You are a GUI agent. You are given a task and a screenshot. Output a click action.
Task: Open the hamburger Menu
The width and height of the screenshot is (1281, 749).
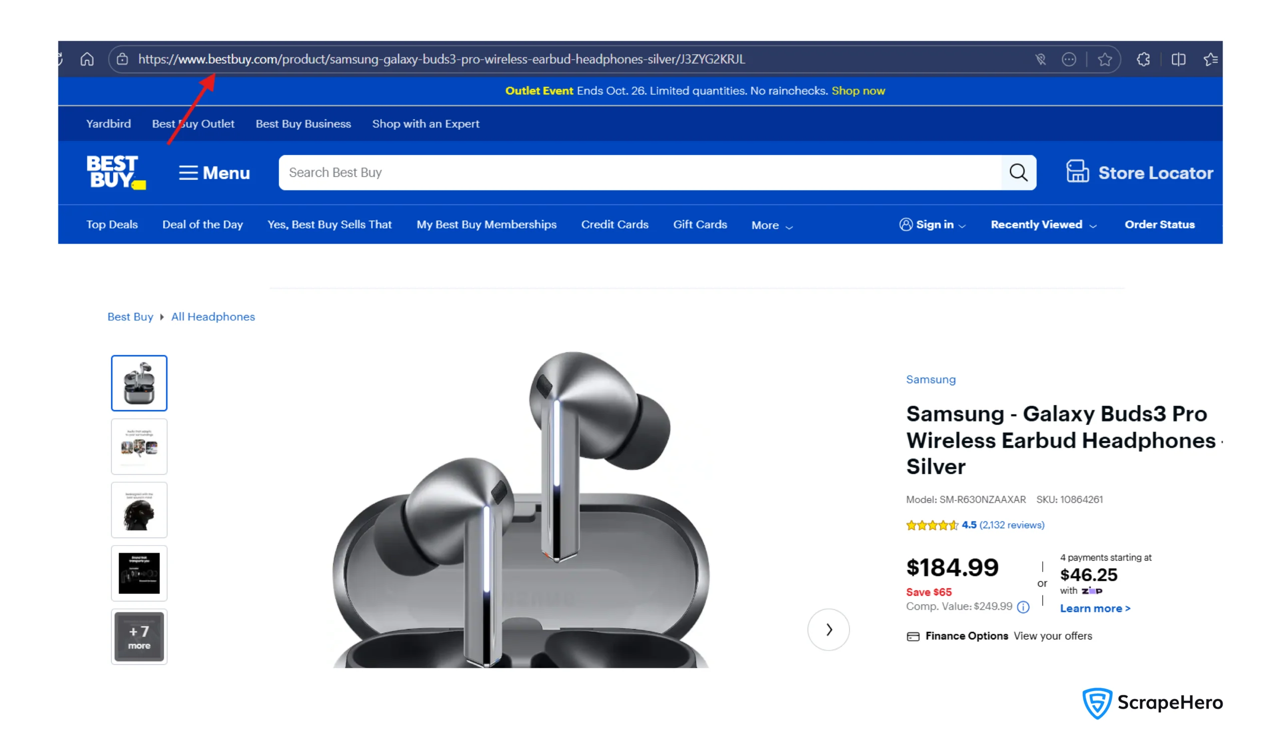coord(214,172)
